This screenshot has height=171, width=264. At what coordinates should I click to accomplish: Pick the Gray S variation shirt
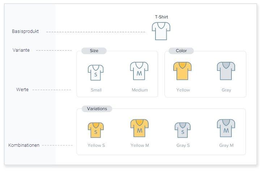click(183, 130)
